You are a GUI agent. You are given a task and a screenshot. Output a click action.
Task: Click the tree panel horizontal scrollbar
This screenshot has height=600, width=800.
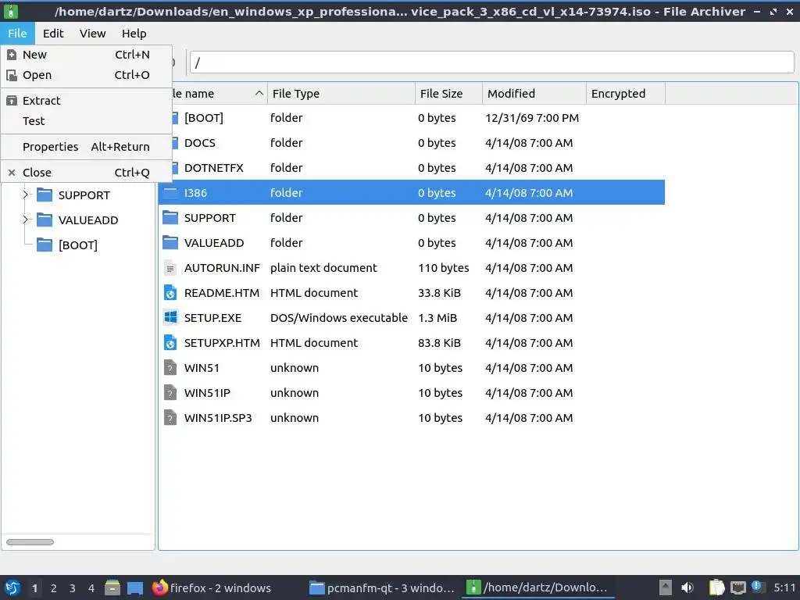pyautogui.click(x=30, y=542)
